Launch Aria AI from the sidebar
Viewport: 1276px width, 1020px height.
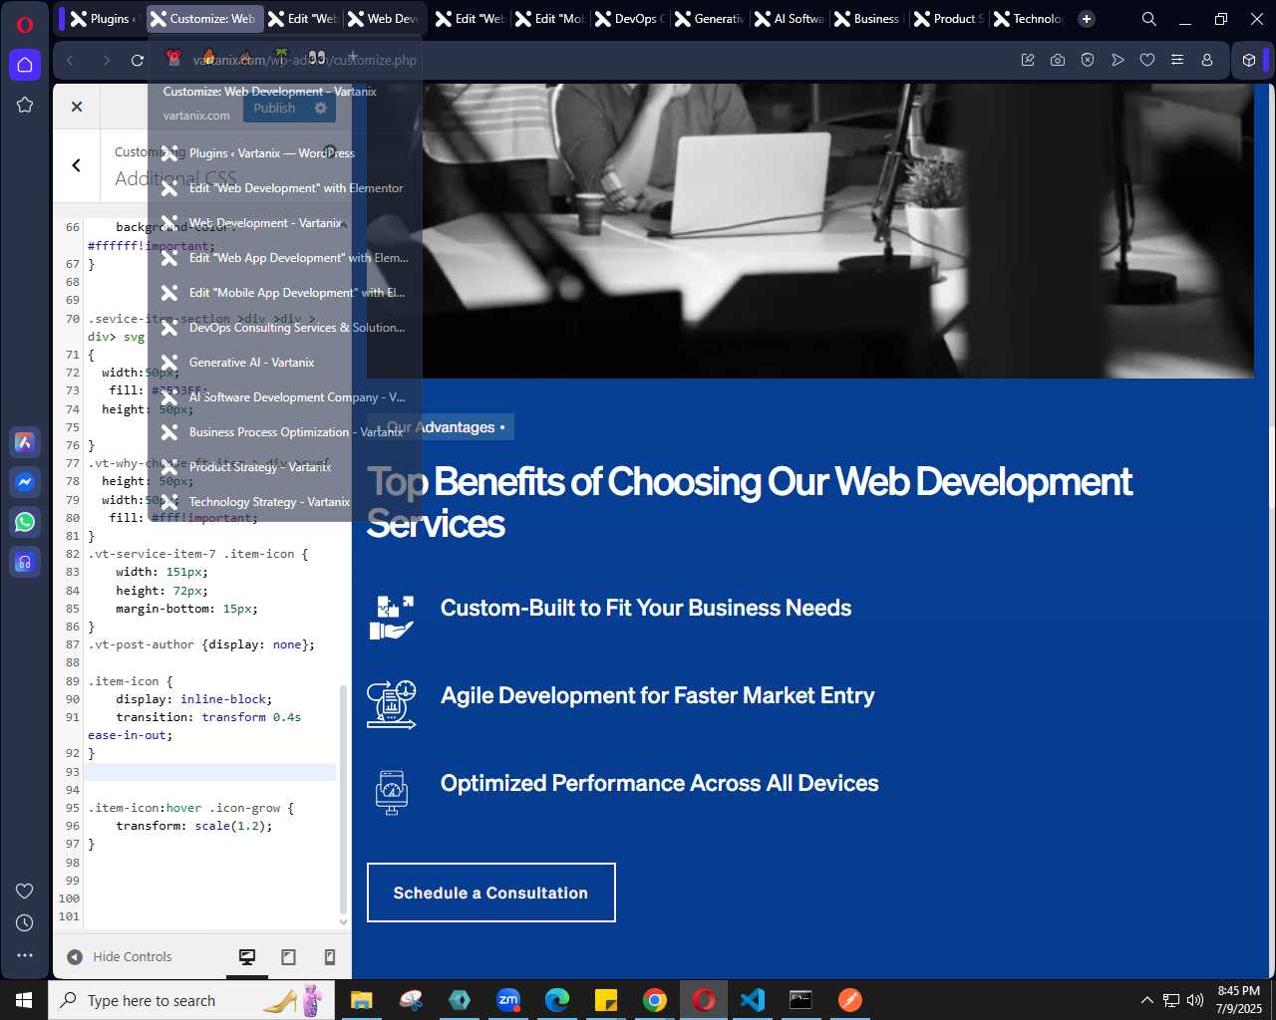pyautogui.click(x=25, y=442)
